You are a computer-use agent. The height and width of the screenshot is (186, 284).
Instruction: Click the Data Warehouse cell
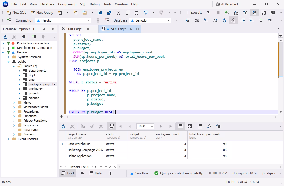tap(85, 144)
